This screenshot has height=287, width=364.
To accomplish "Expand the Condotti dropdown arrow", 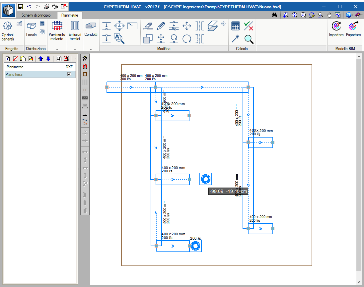I will (x=91, y=49).
